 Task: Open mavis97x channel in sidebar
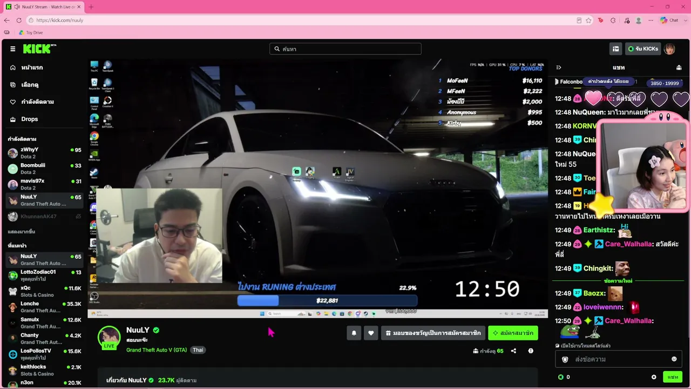pos(44,184)
